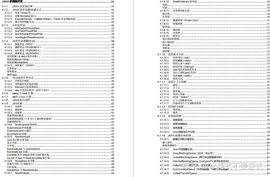Click entry 4.1.2.2 实现 Runnable 接口
The height and width of the screenshot is (177, 270).
pyautogui.click(x=59, y=16)
